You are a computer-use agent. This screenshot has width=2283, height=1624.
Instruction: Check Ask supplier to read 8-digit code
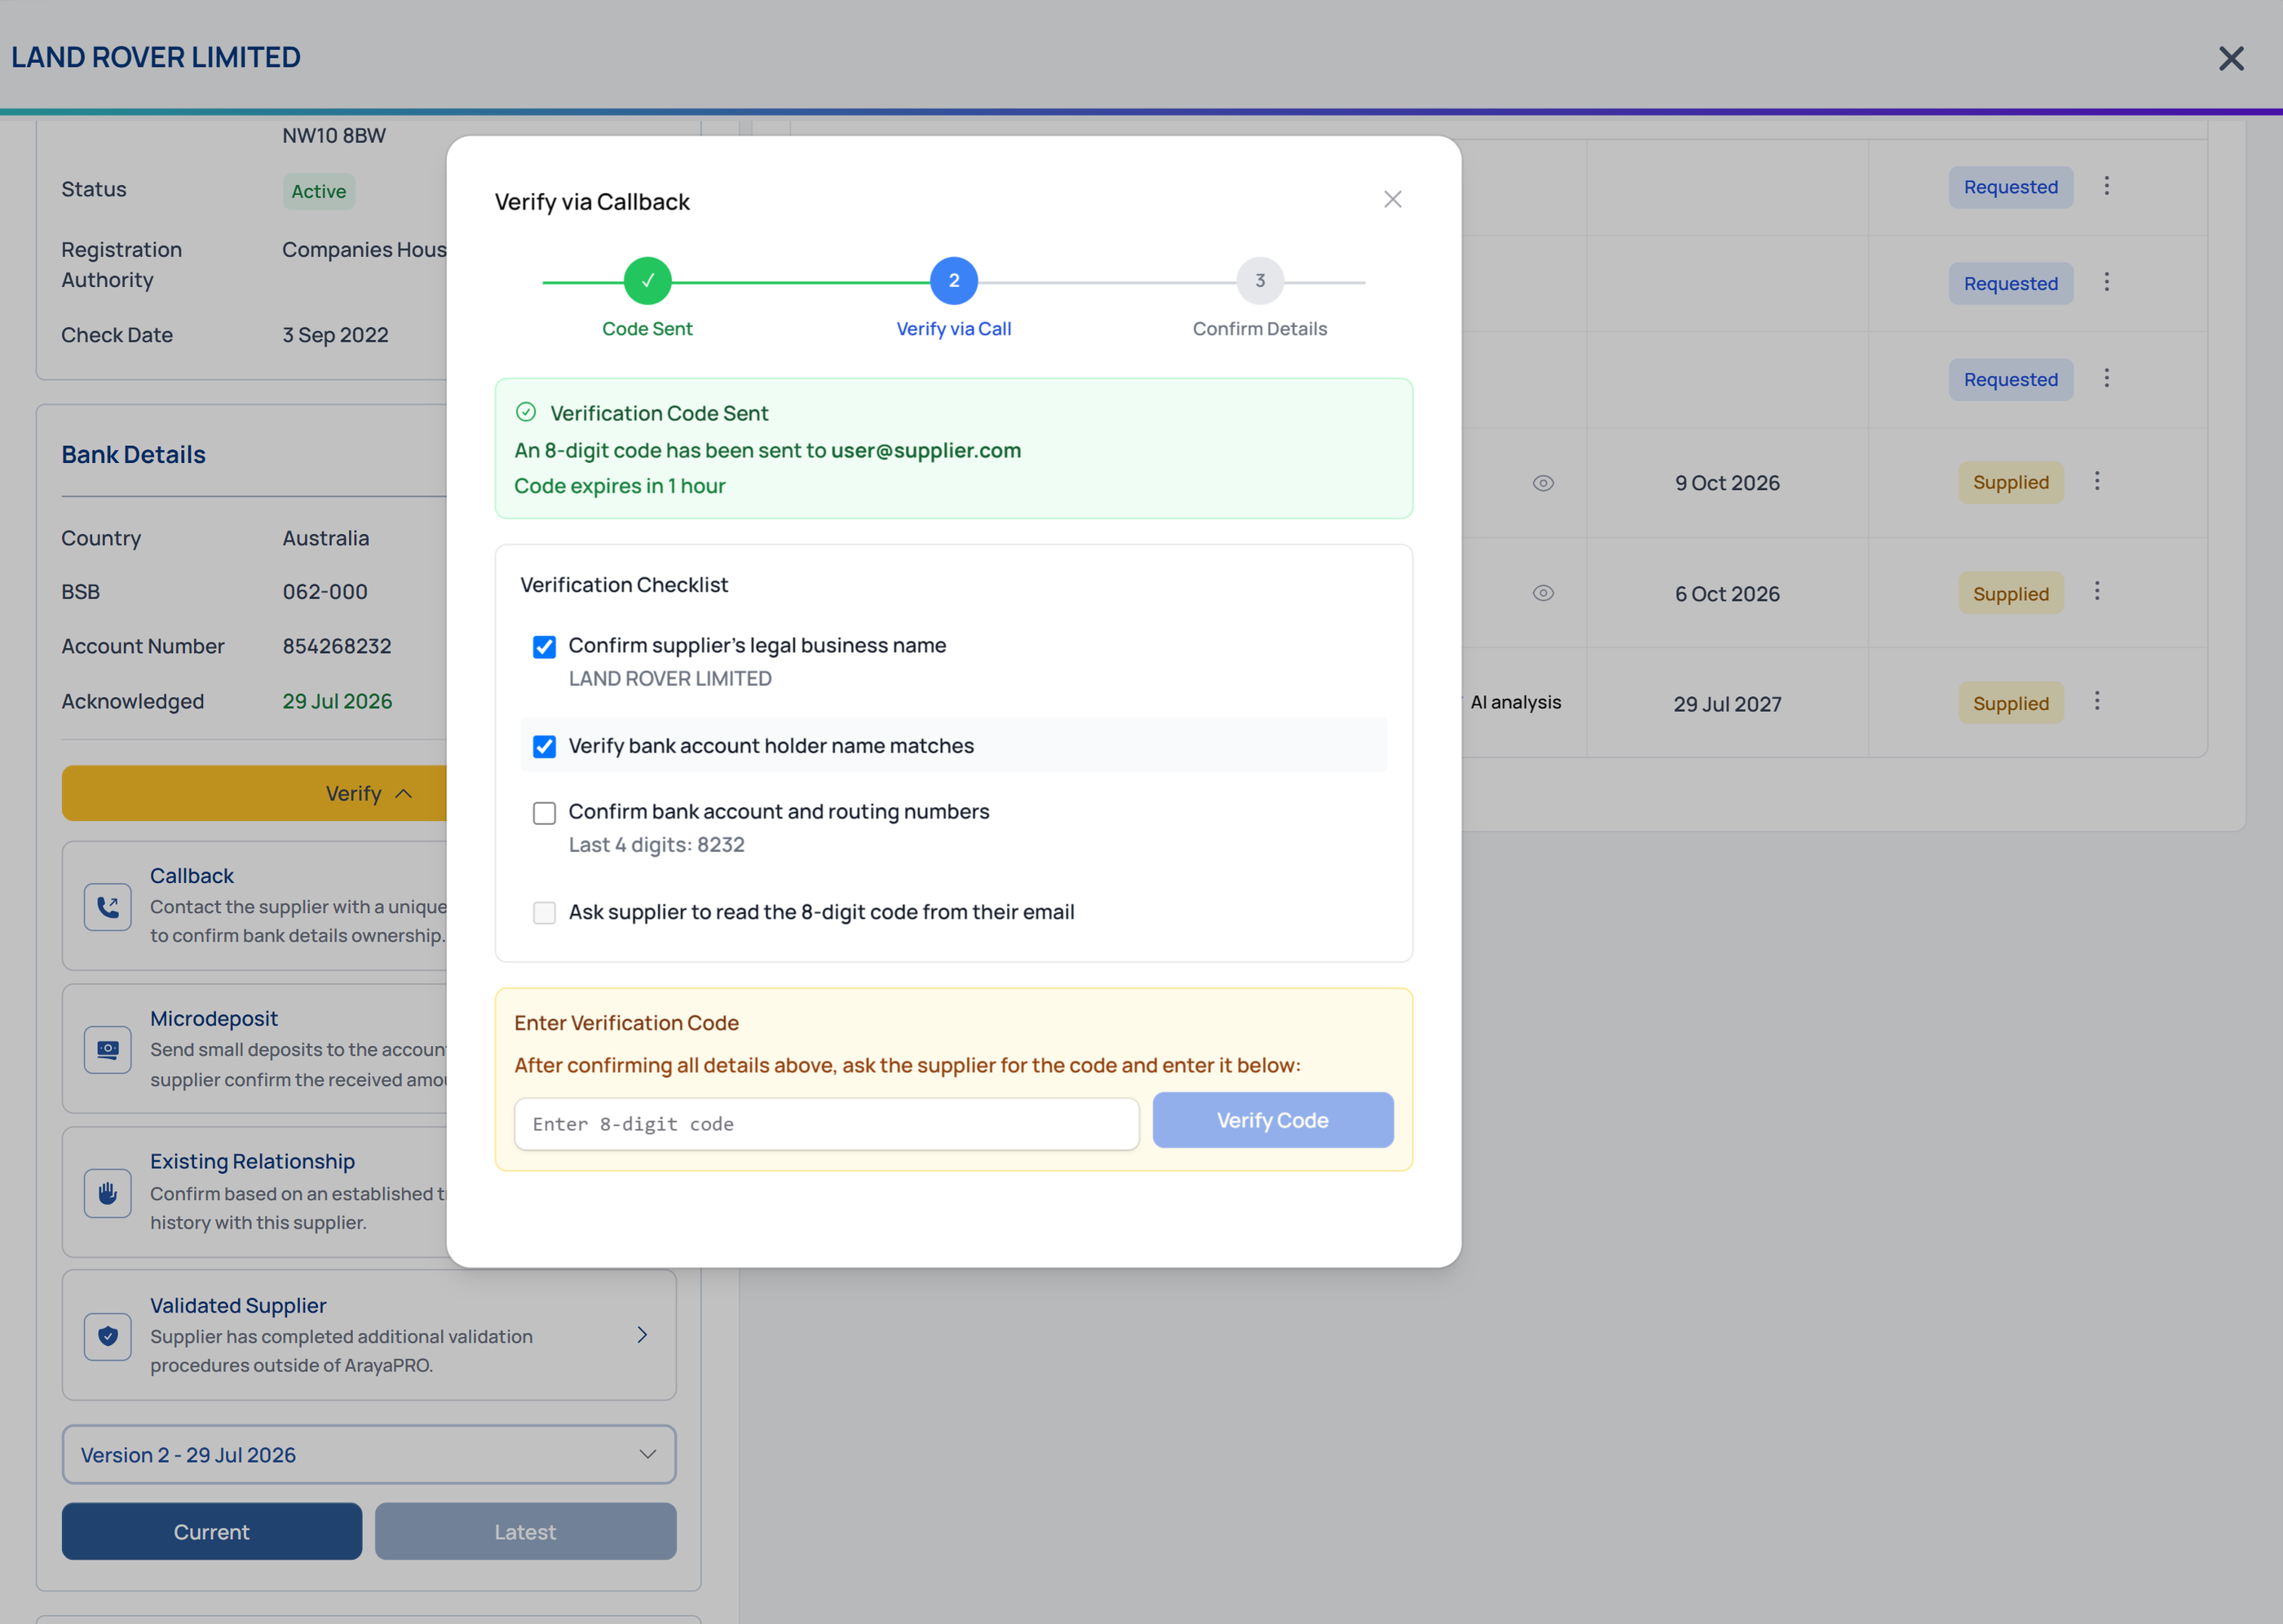(x=544, y=913)
